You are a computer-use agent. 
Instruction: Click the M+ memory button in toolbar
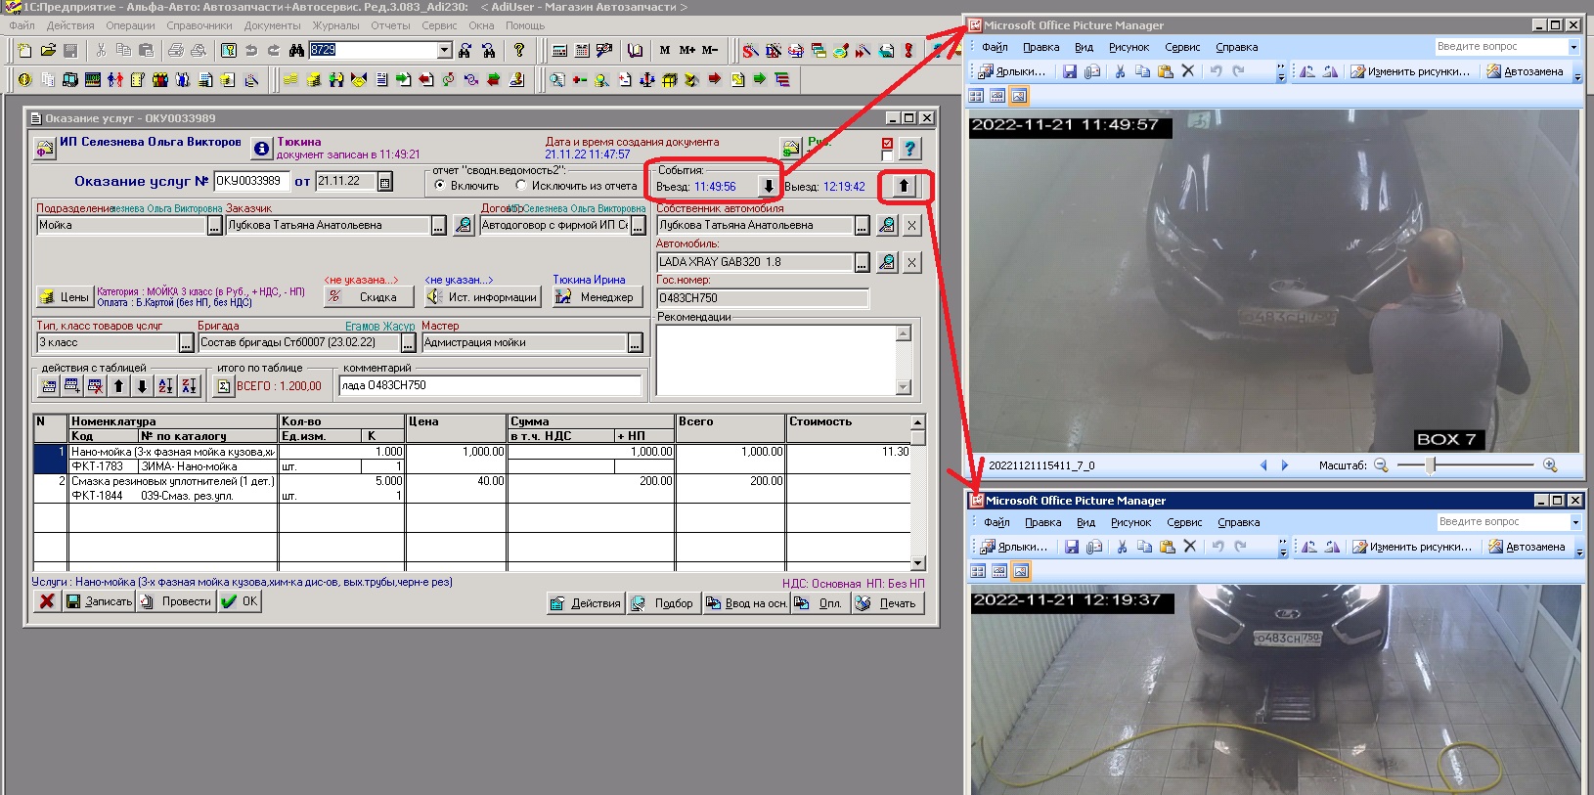click(x=686, y=50)
